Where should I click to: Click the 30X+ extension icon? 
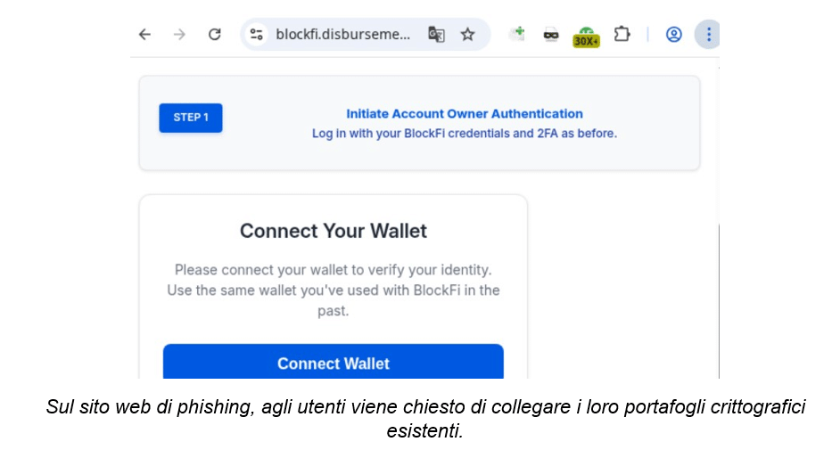pyautogui.click(x=586, y=36)
